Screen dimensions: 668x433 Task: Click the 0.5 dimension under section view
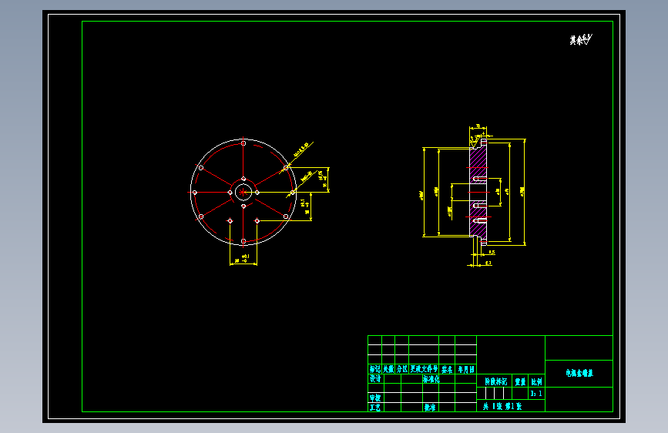492,252
